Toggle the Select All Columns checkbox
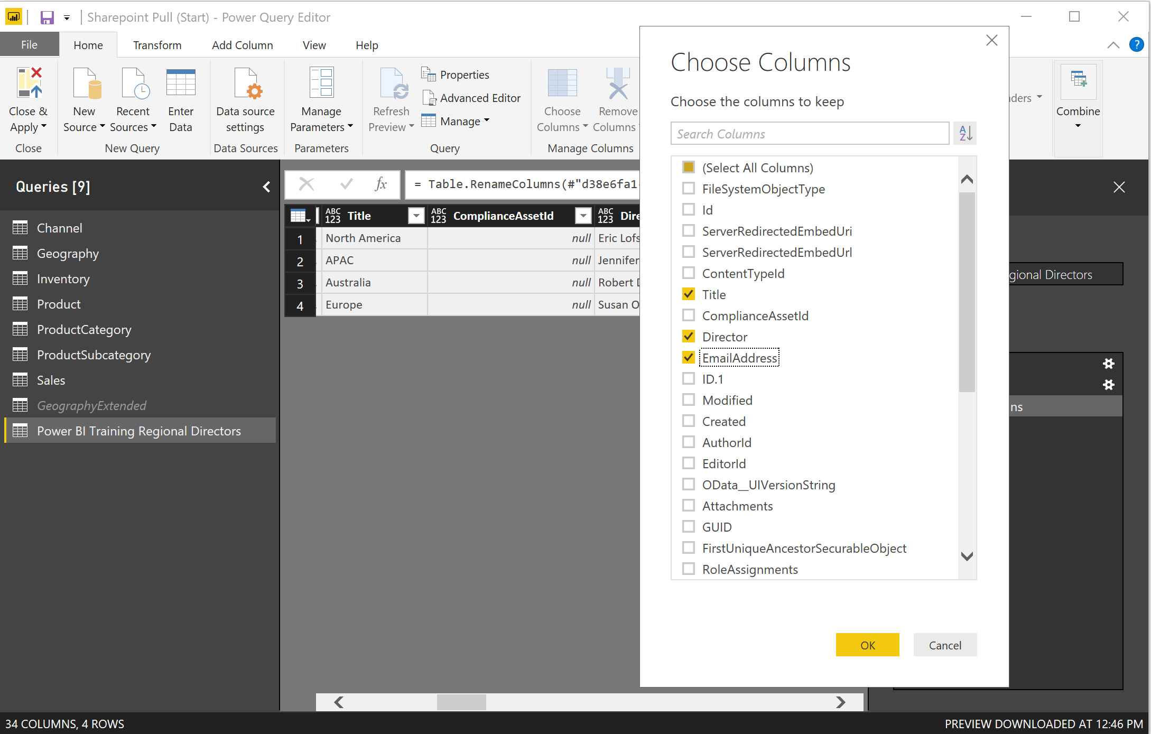The height and width of the screenshot is (734, 1151). [689, 168]
